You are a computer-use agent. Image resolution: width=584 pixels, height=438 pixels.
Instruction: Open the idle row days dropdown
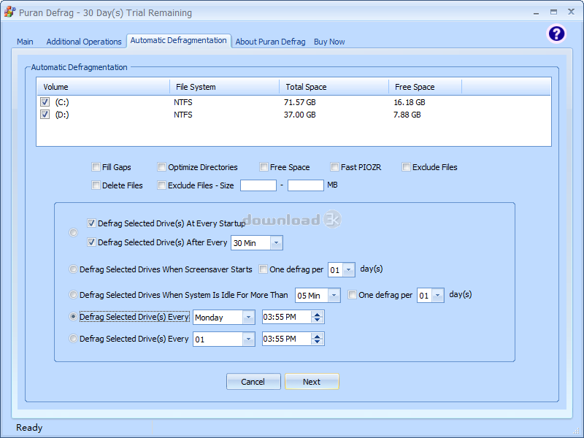[437, 296]
